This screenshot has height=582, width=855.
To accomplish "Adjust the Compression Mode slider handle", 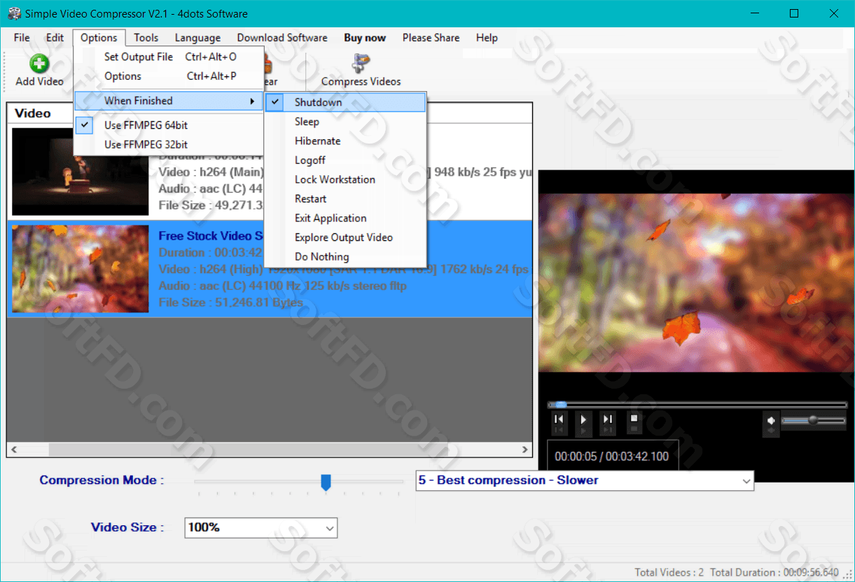I will [x=326, y=482].
